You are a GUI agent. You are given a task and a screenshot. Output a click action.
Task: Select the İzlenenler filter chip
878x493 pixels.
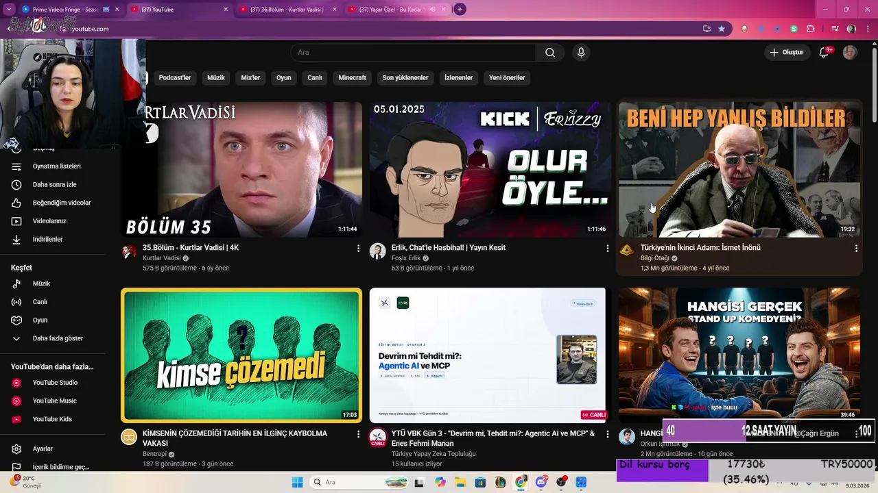pyautogui.click(x=458, y=78)
